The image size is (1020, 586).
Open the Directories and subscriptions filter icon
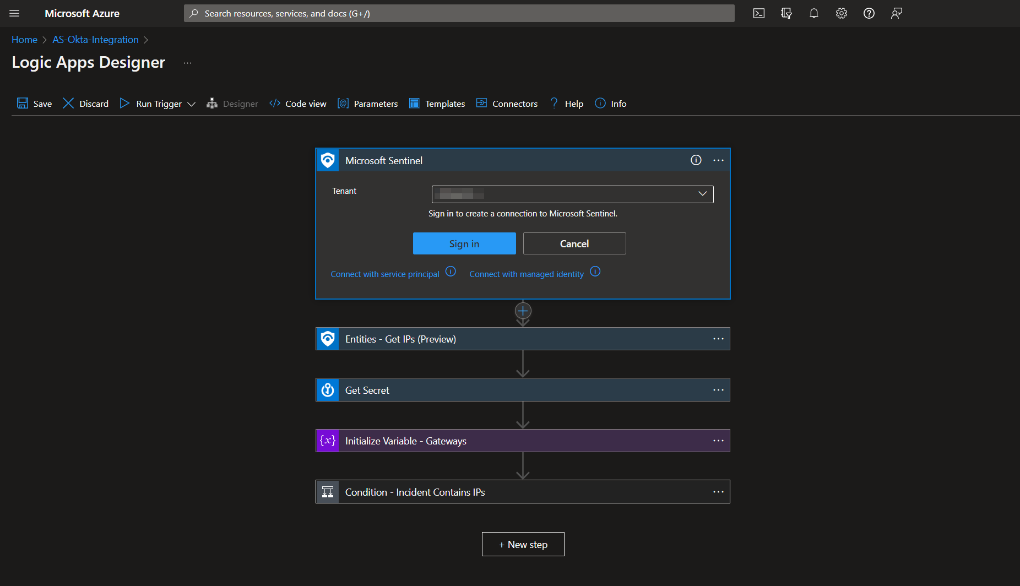(x=786, y=13)
